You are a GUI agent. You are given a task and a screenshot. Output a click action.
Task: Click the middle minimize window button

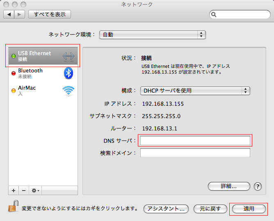[x=15, y=5]
